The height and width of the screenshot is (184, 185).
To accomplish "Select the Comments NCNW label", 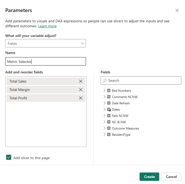I will tap(125, 97).
